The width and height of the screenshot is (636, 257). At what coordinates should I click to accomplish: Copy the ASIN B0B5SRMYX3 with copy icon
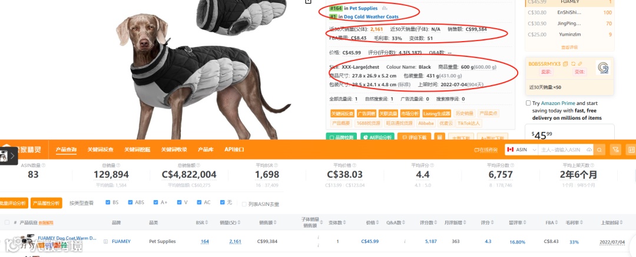click(x=565, y=64)
